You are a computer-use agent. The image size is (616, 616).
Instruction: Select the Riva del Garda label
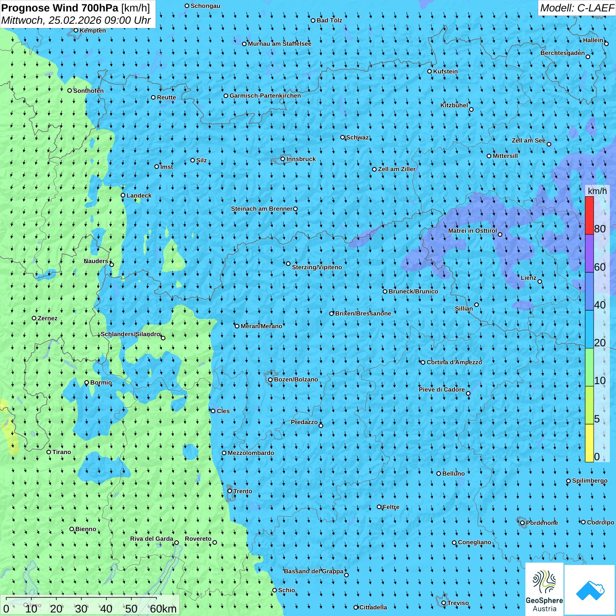(x=152, y=539)
